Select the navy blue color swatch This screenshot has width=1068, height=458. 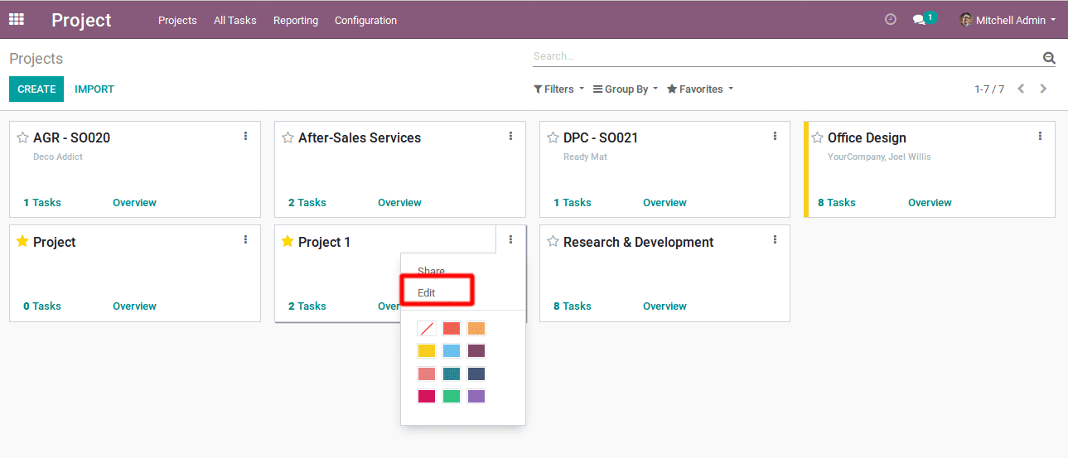tap(476, 374)
